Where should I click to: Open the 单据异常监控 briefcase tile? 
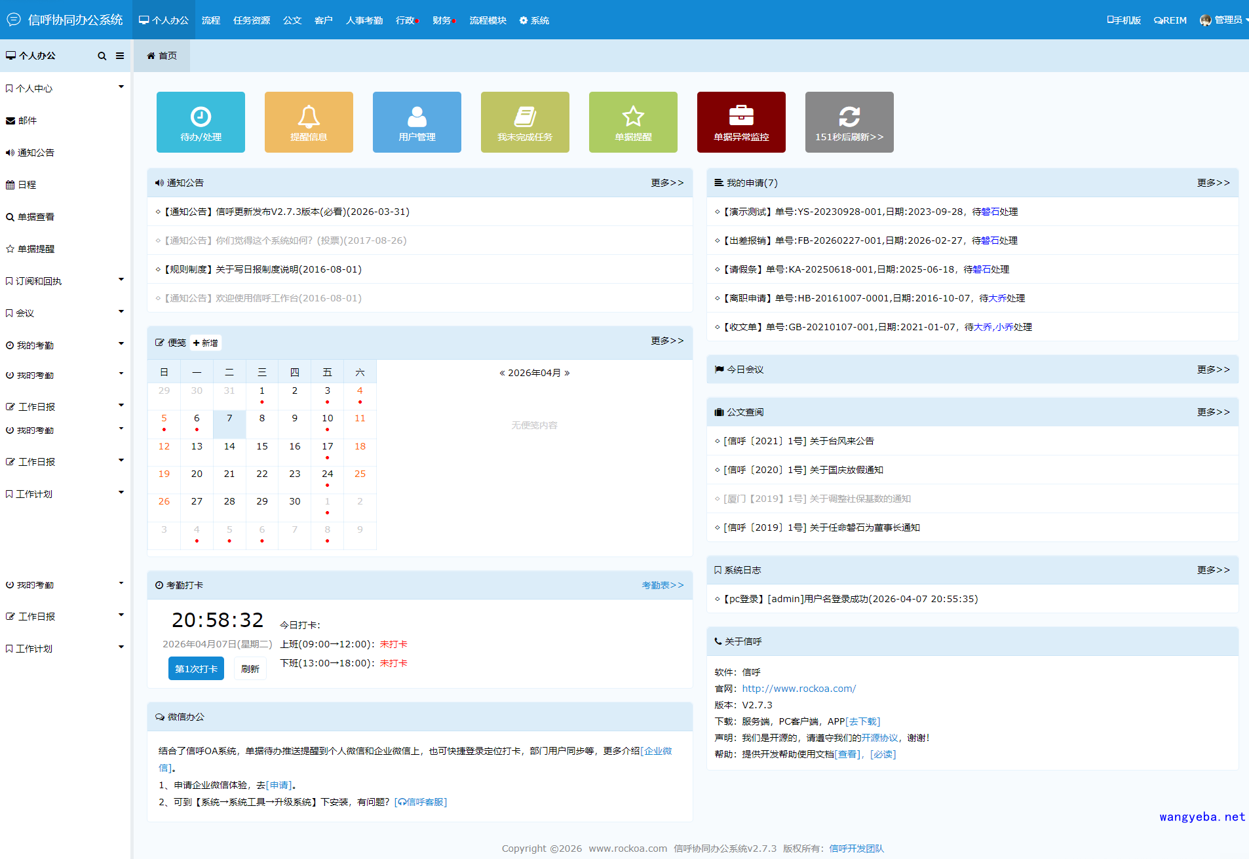[x=741, y=123]
